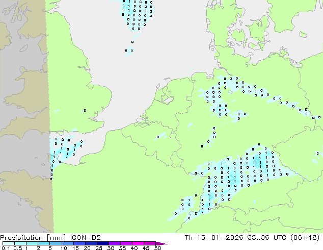Select the 30–35 mm purple legend swatch

click(x=114, y=243)
